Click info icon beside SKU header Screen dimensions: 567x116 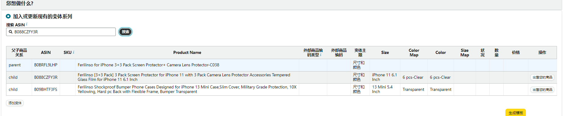click(x=73, y=52)
